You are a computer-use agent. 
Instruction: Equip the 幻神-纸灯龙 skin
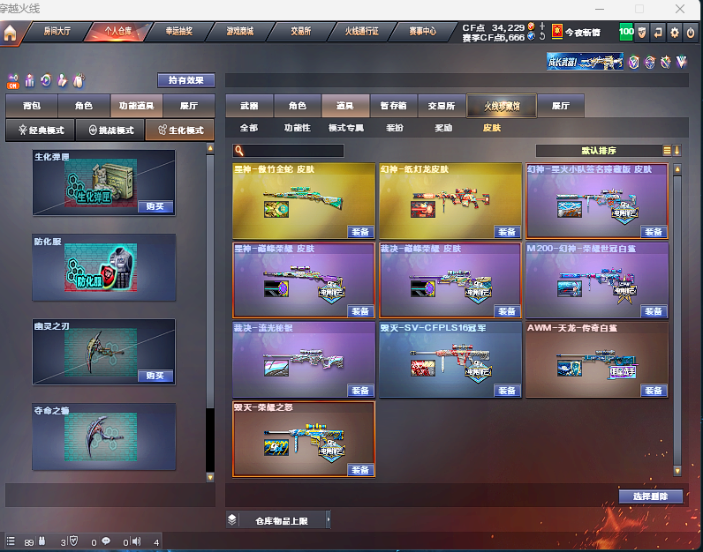tap(507, 232)
